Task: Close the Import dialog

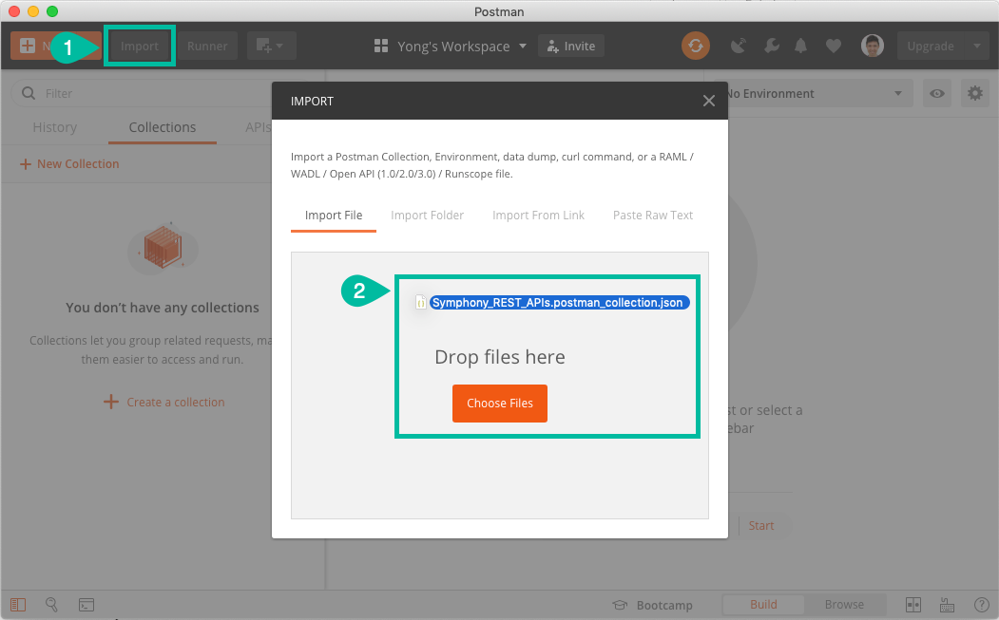Action: tap(708, 101)
